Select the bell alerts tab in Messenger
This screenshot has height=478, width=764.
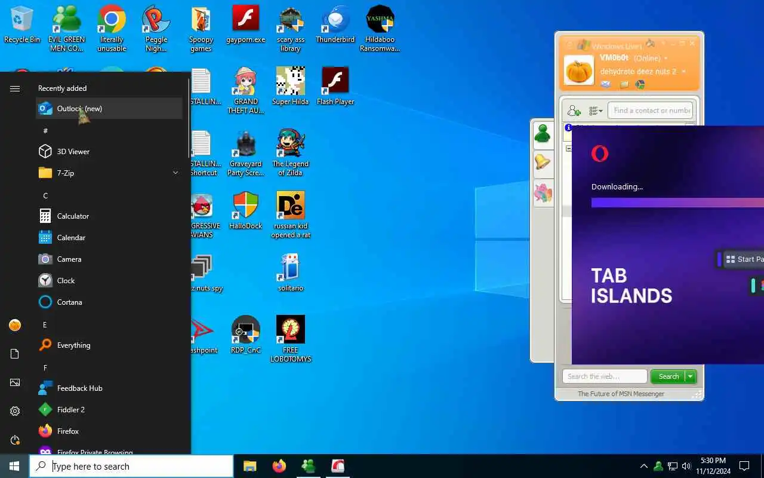tap(543, 163)
